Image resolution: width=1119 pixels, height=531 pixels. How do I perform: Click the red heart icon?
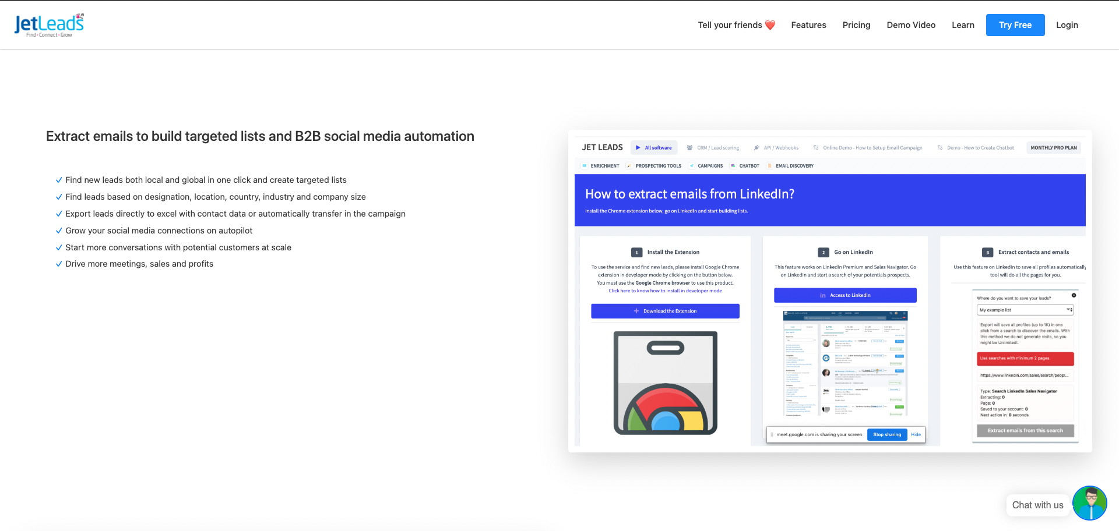click(x=770, y=25)
